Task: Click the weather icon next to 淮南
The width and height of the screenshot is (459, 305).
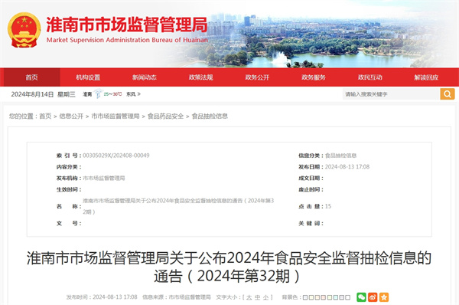Action: [98, 93]
